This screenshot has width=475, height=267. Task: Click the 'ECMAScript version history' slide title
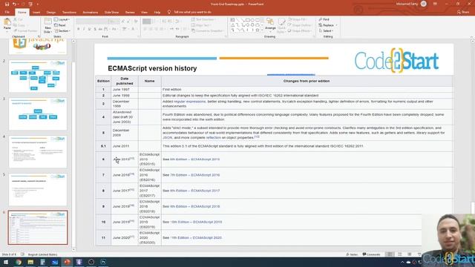point(152,68)
